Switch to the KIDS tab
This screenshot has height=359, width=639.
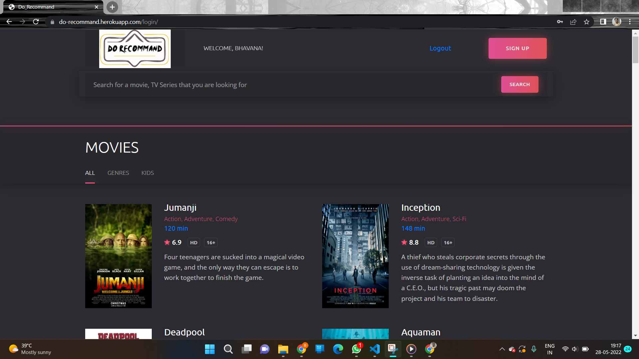coord(147,173)
